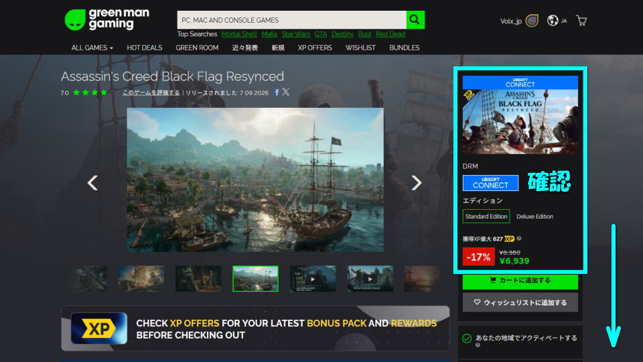
Task: Click the XP info question mark icon
Action: point(519,238)
